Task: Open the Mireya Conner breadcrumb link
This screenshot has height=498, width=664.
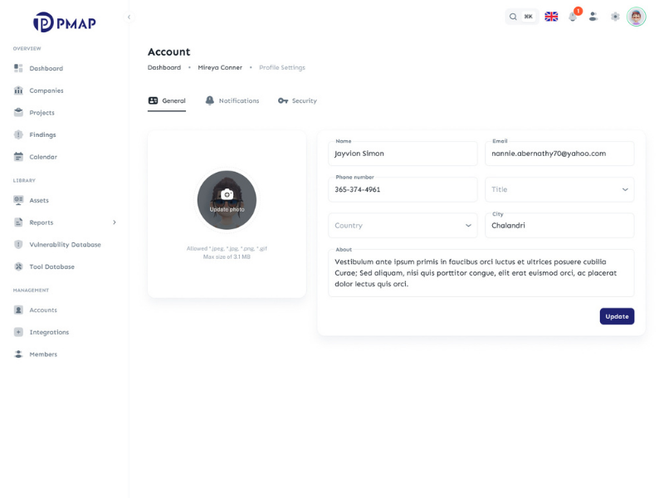Action: [x=220, y=67]
